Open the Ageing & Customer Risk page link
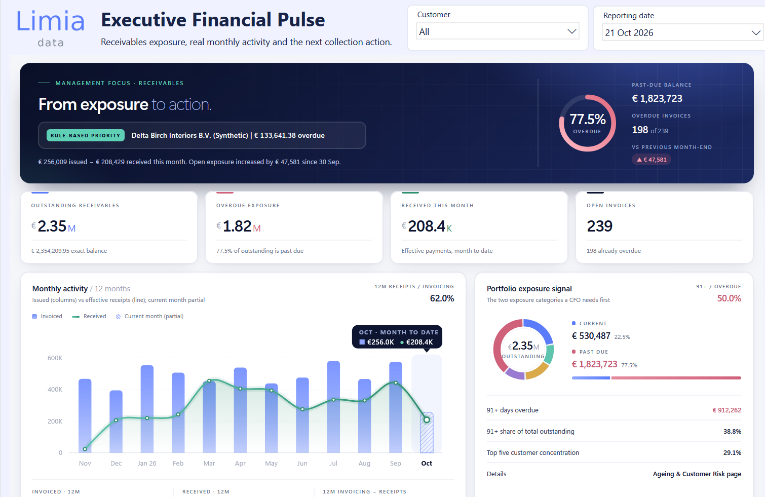765x497 pixels. tap(697, 474)
